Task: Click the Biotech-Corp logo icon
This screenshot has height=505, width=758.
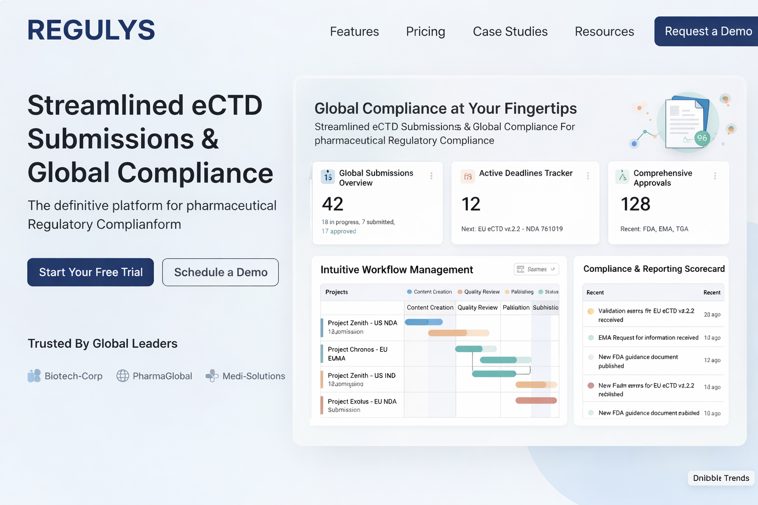Action: [34, 376]
